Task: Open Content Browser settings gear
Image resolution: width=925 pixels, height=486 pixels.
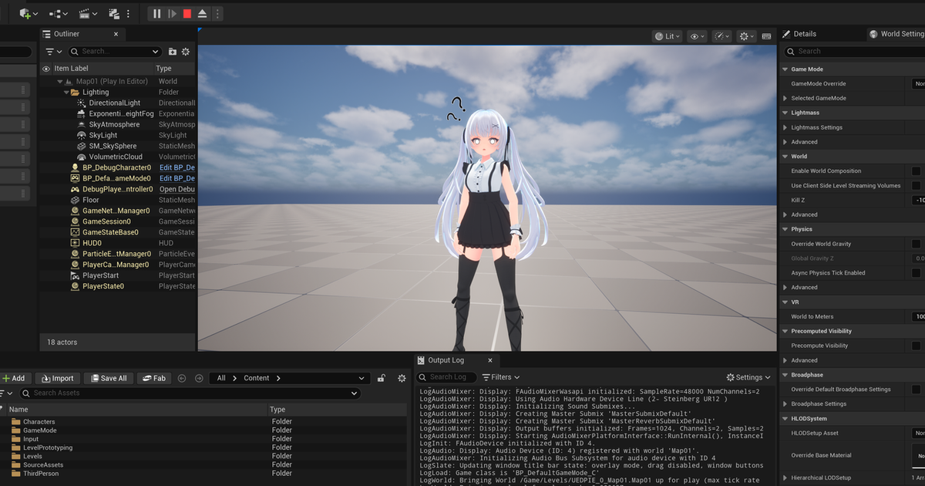Action: click(x=402, y=378)
